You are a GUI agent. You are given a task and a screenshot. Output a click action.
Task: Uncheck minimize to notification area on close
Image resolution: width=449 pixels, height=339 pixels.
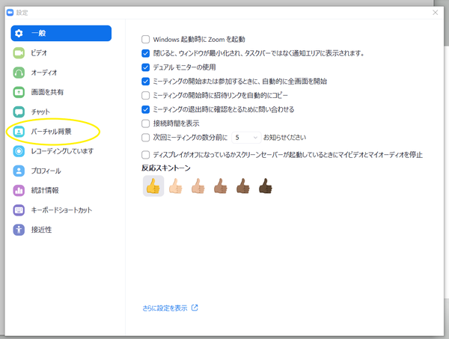145,53
